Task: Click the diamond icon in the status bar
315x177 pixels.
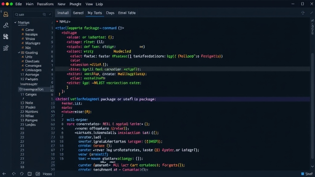Action: pos(14,174)
